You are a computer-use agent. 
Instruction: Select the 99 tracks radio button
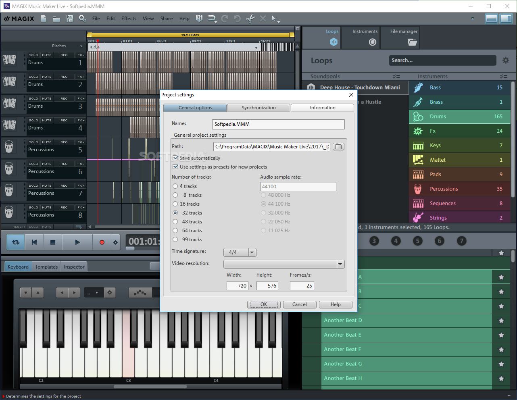pyautogui.click(x=175, y=240)
